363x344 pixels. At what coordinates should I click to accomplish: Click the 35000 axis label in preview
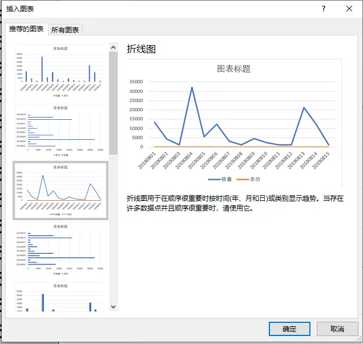136,82
